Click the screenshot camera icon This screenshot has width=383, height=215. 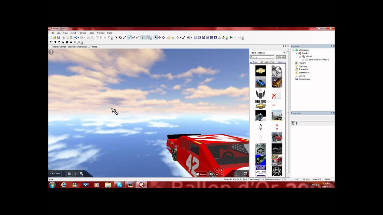coord(211,174)
